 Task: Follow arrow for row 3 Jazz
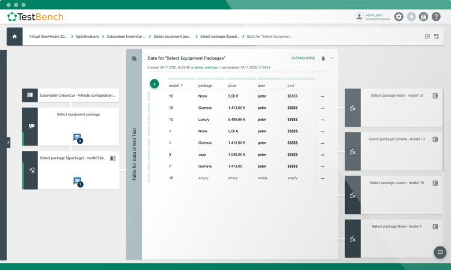point(322,155)
